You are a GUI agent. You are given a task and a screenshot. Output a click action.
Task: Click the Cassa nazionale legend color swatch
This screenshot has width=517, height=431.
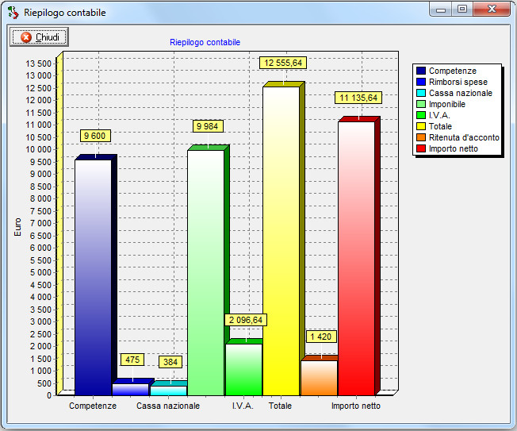(x=421, y=93)
